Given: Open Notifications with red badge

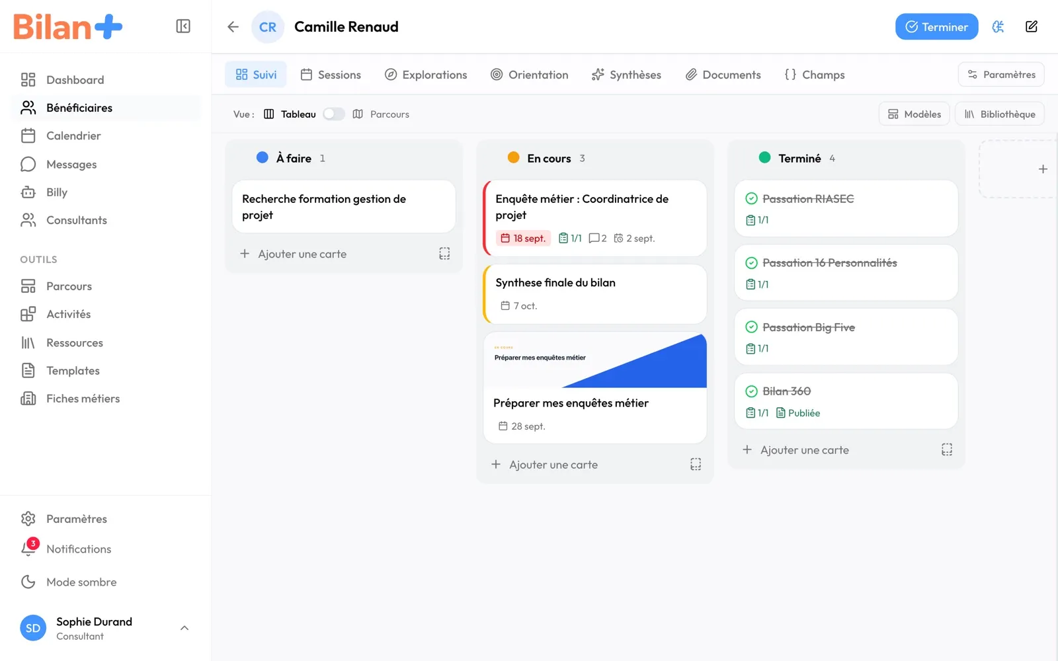Looking at the screenshot, I should 106,549.
